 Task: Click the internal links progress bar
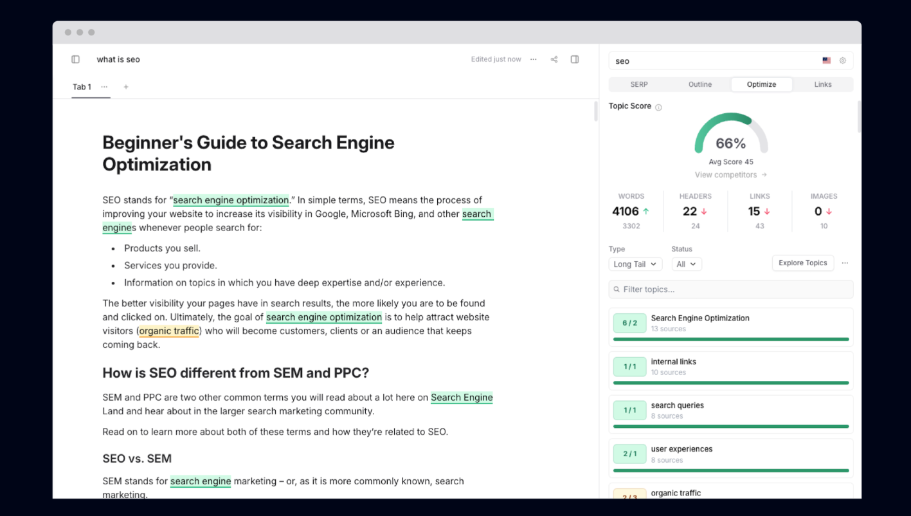coord(731,383)
